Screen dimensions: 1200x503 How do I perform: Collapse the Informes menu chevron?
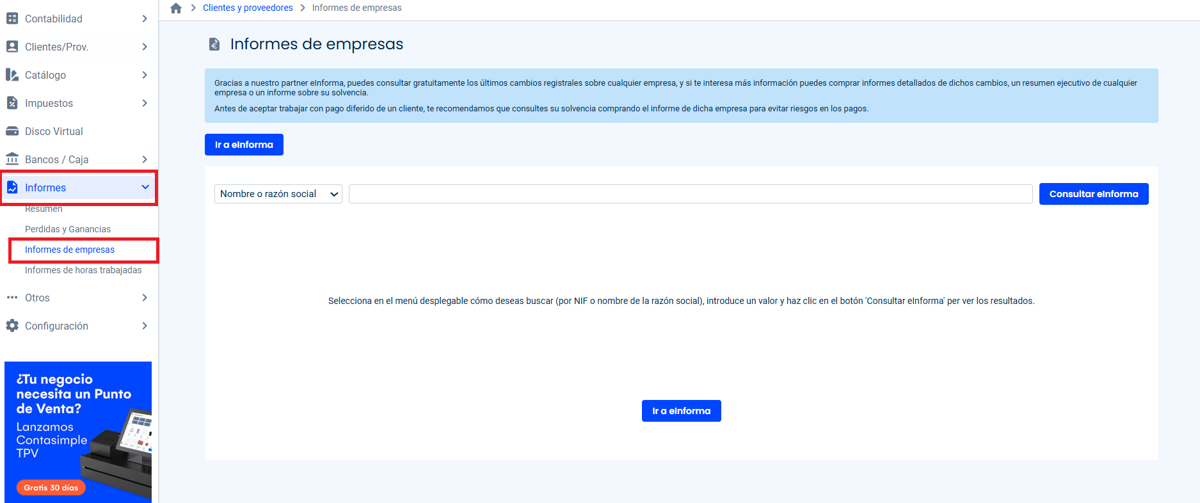coord(145,187)
